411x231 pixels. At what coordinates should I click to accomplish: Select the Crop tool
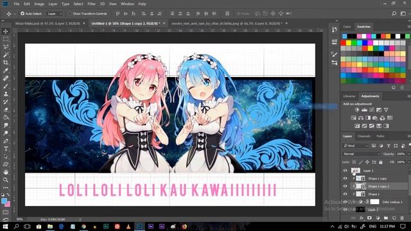pos(6,63)
